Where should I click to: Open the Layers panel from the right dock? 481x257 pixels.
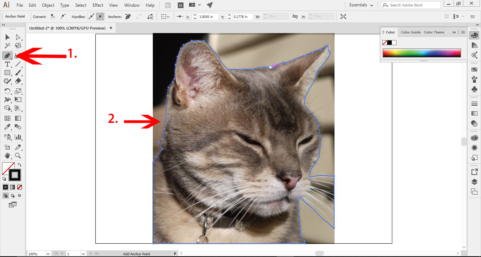pyautogui.click(x=474, y=182)
